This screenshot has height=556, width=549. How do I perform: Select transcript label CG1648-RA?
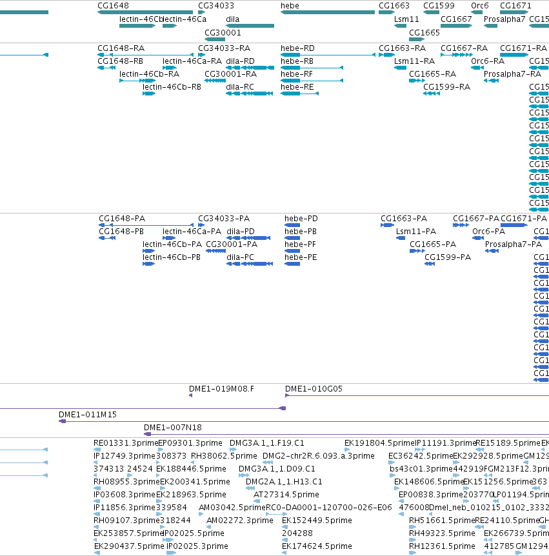tap(121, 48)
